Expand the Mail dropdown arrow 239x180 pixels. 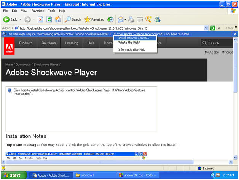(125, 19)
